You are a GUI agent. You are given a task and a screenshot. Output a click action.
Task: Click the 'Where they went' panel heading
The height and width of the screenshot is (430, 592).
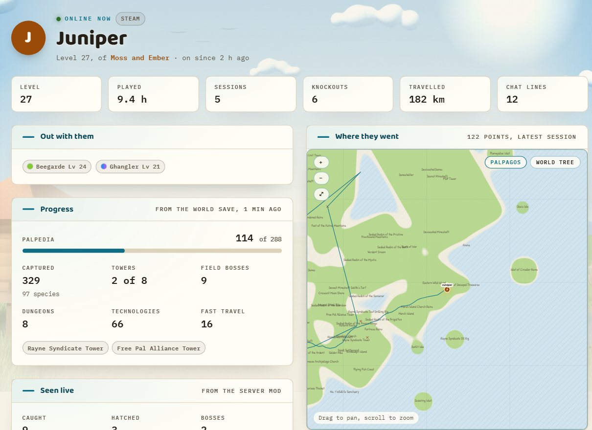pos(367,136)
